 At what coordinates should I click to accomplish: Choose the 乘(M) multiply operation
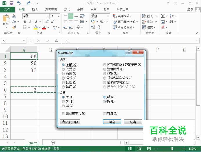(x=105, y=97)
